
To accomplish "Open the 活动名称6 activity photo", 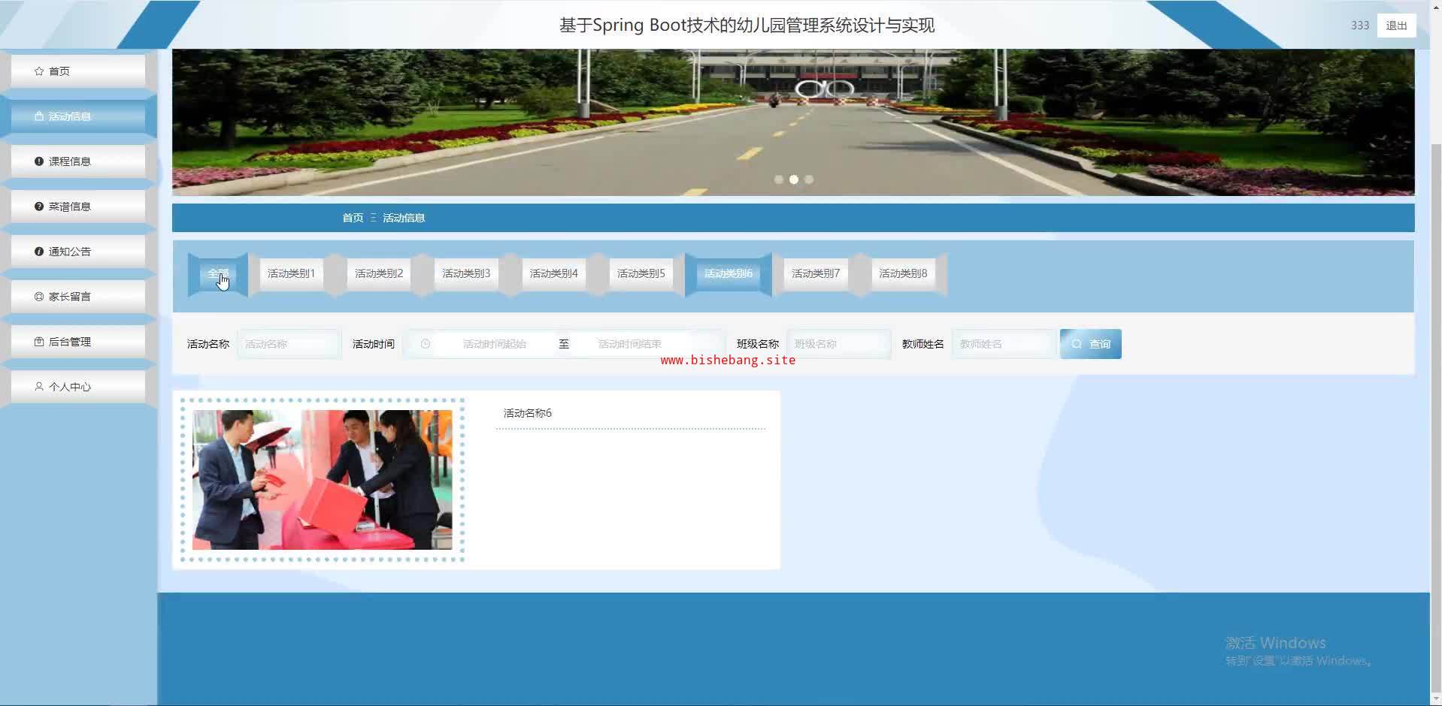I will [323, 480].
